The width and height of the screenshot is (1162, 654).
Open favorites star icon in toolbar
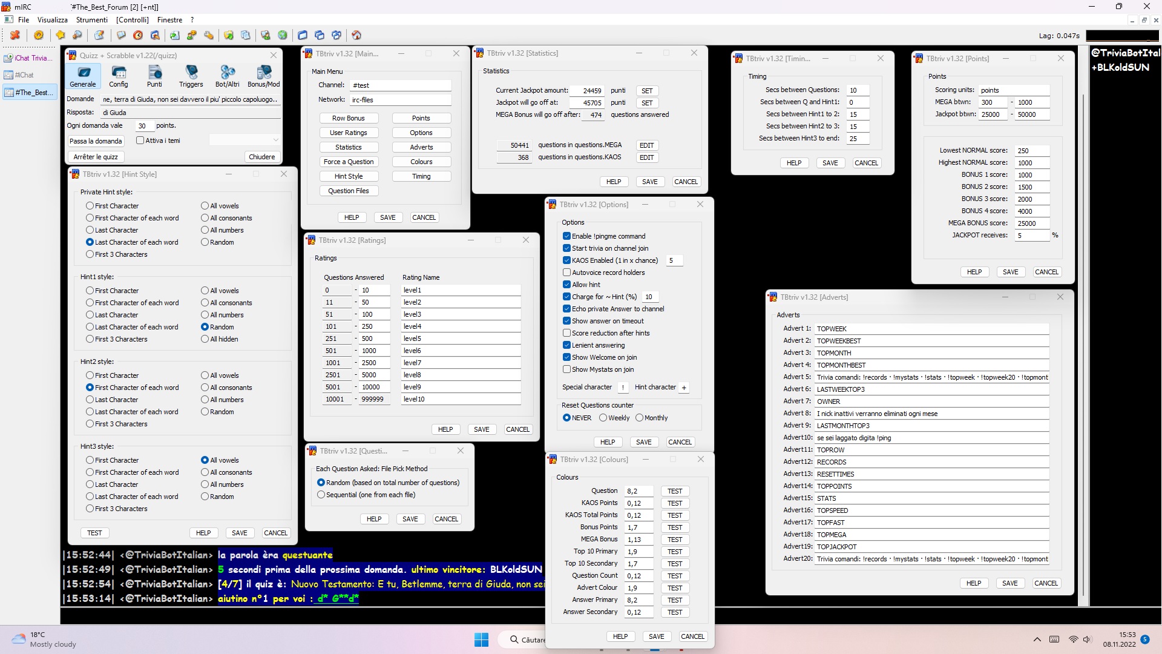point(61,35)
